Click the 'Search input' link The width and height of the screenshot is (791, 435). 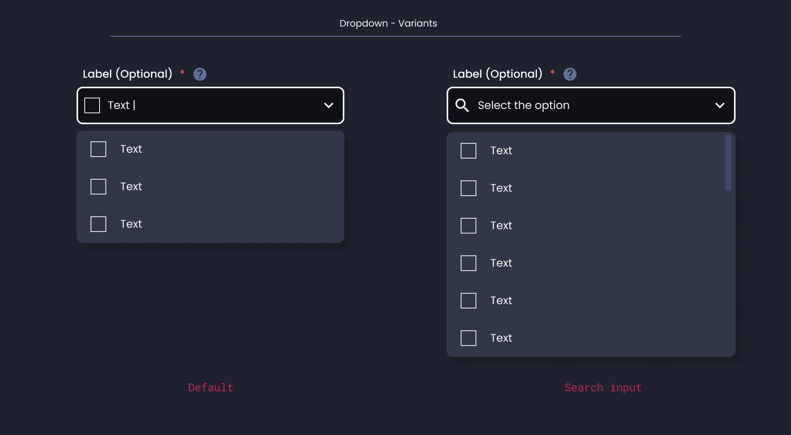[602, 387]
